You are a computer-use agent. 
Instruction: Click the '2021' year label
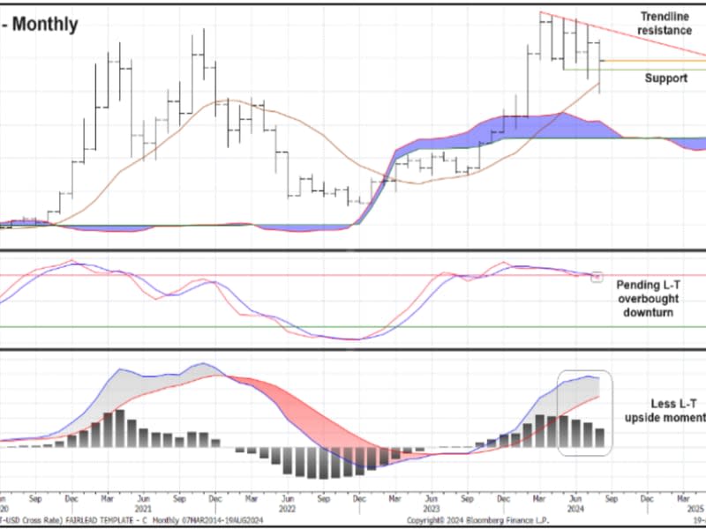pos(143,510)
